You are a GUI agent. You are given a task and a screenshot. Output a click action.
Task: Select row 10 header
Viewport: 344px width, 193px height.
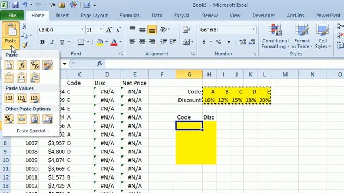5,160
